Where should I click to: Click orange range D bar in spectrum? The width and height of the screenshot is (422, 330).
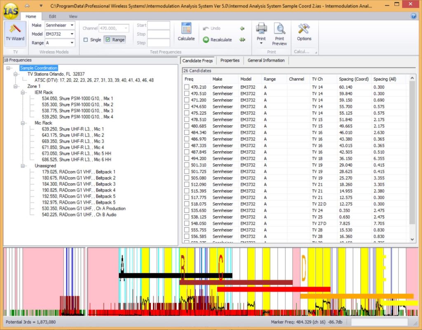(356, 296)
